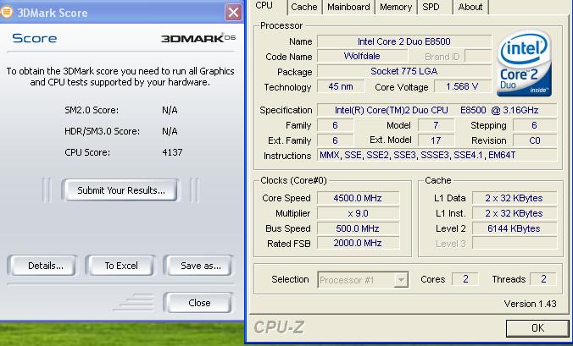573x346 pixels.
Task: Switch to the Cache tab
Action: tap(304, 7)
